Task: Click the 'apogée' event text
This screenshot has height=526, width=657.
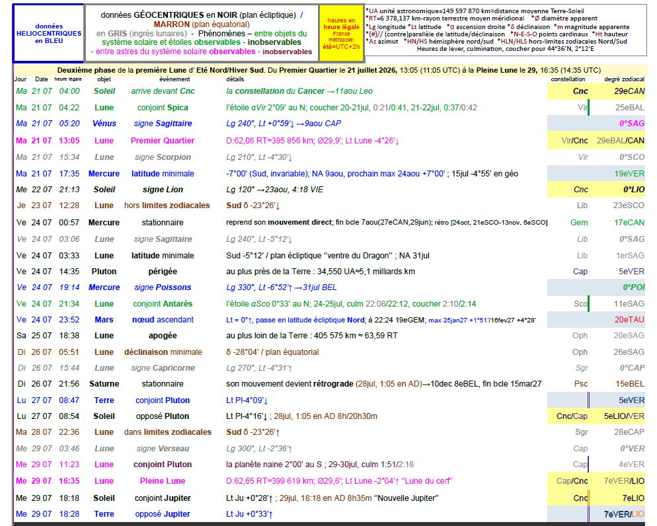Action: pyautogui.click(x=163, y=336)
